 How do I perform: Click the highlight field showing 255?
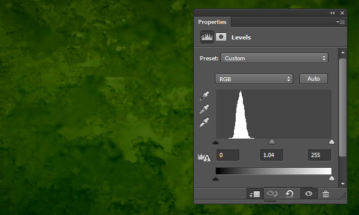(x=320, y=155)
